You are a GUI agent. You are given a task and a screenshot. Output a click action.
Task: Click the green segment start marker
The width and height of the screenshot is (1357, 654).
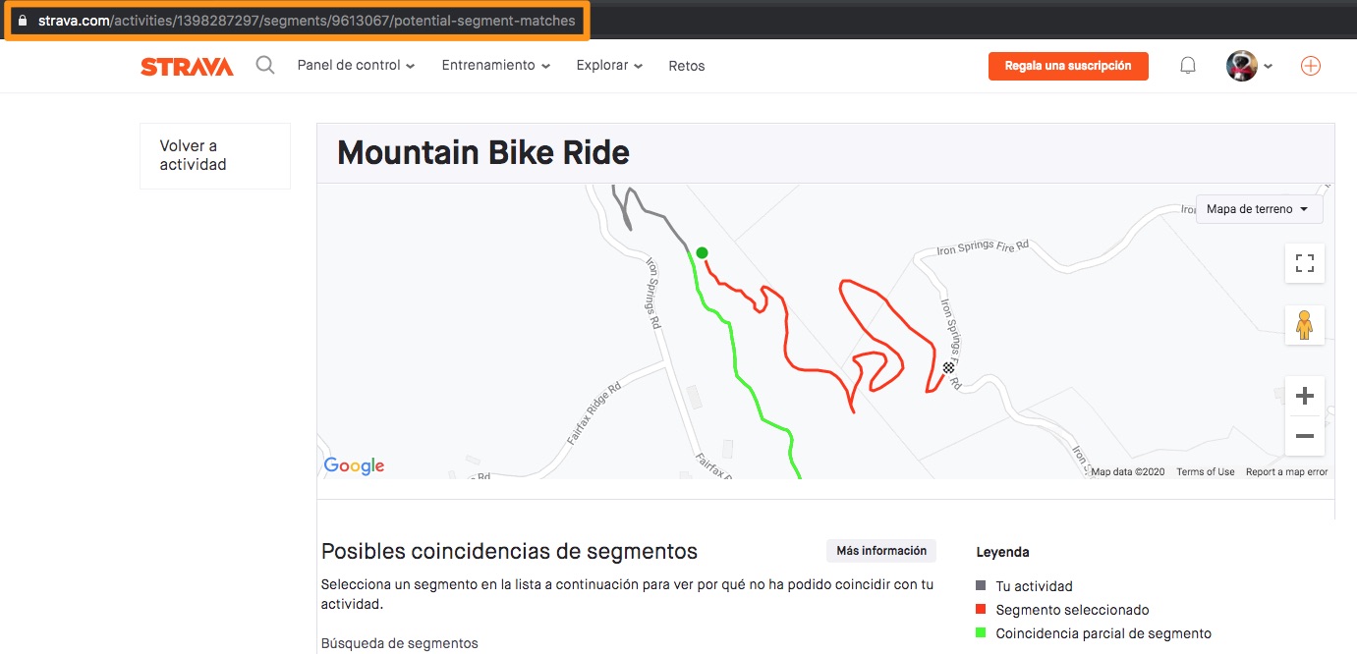pos(702,253)
